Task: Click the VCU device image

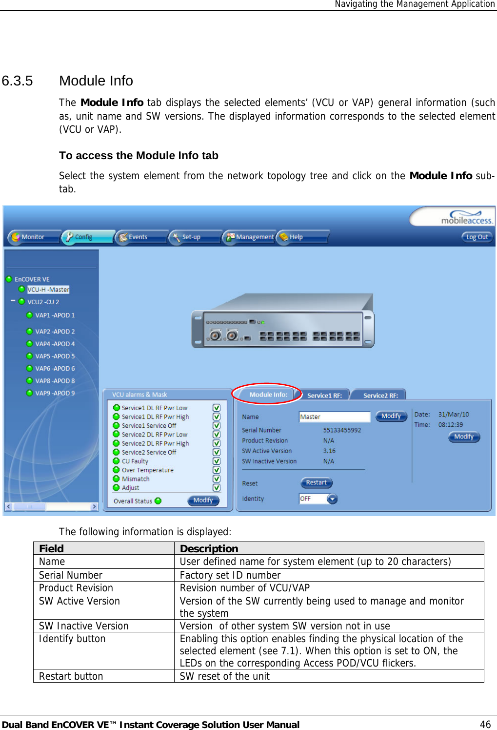Action: point(283,321)
